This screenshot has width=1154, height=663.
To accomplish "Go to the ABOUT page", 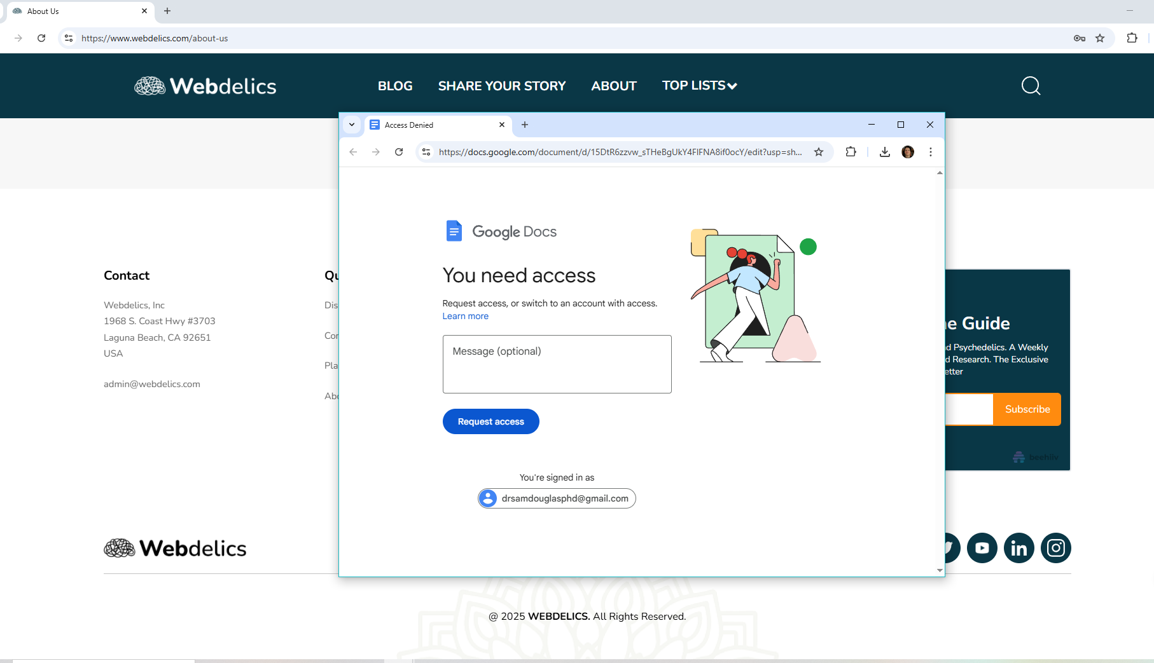I will pos(614,86).
